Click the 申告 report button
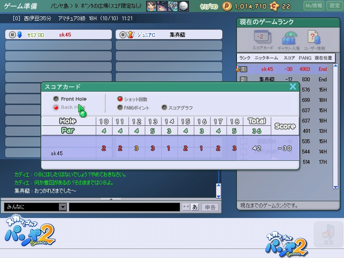The width and height of the screenshot is (344, 258). click(x=210, y=207)
